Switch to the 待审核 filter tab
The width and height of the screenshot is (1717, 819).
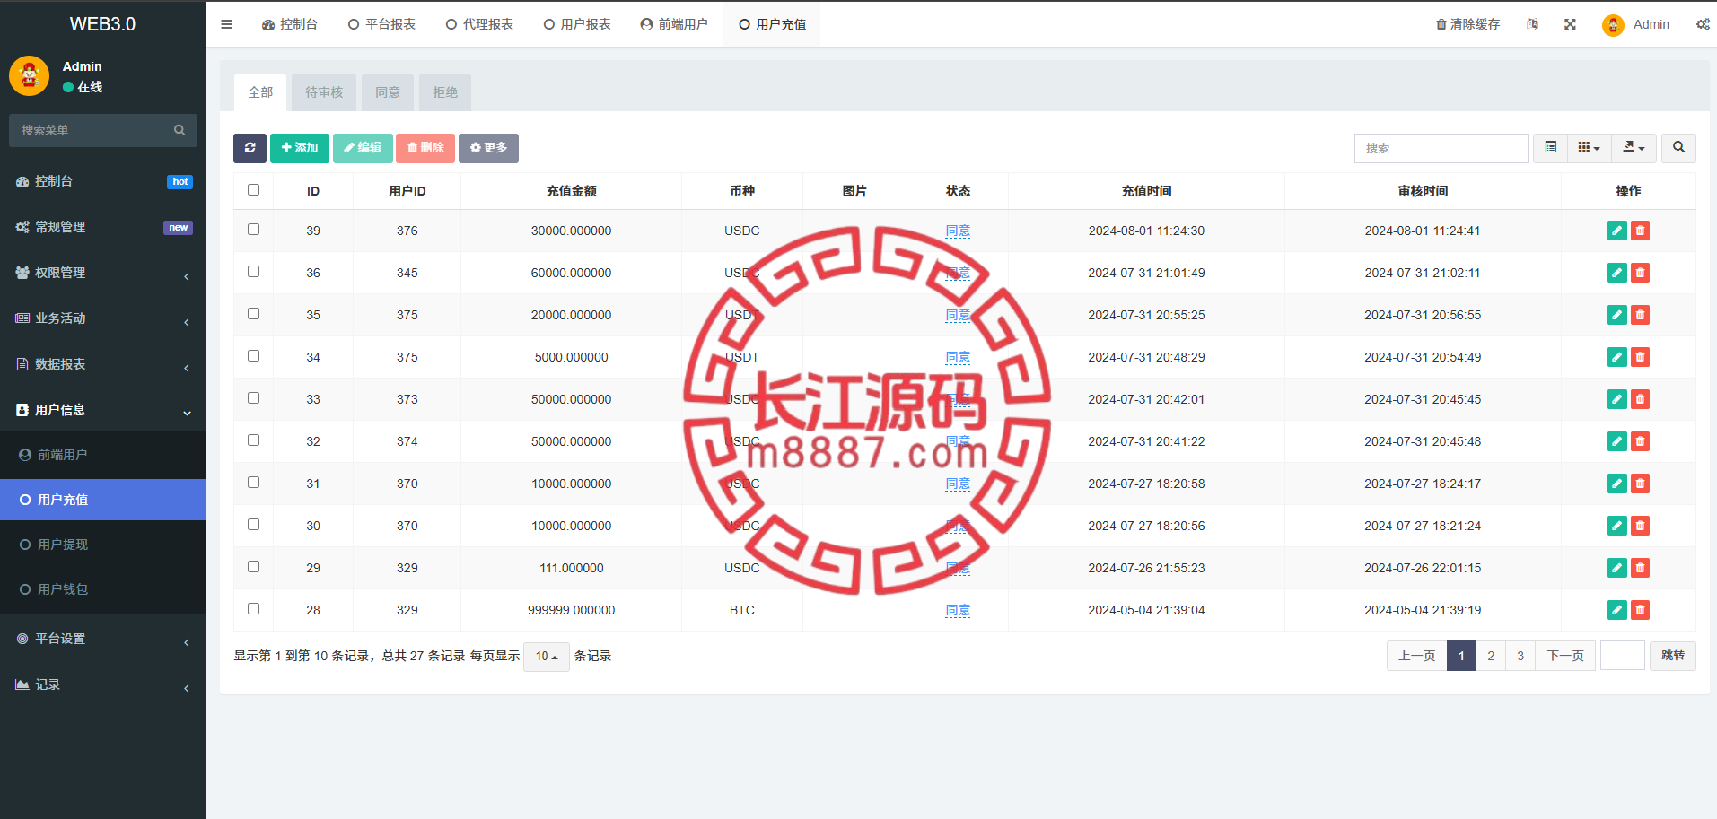click(x=324, y=92)
